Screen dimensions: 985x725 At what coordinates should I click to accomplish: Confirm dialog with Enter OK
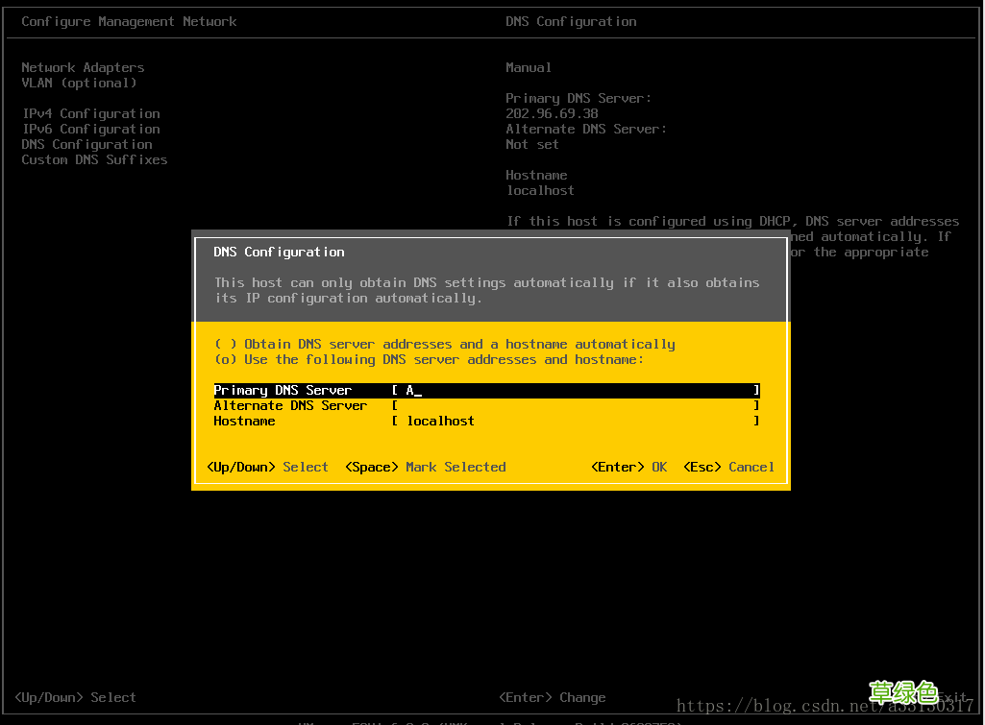tap(629, 467)
